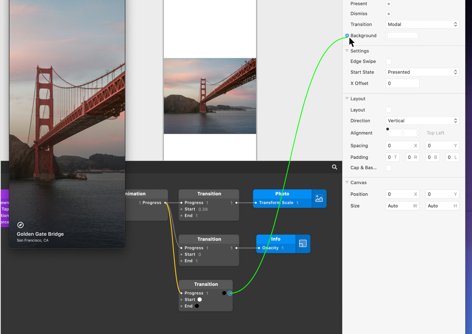
Task: Open the Direction dropdown set to Vertical
Action: [422, 121]
